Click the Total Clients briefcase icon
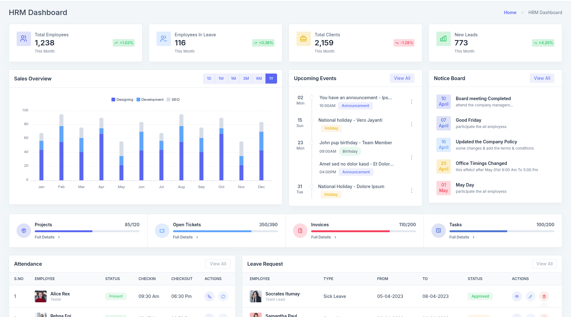The image size is (571, 317). [303, 39]
